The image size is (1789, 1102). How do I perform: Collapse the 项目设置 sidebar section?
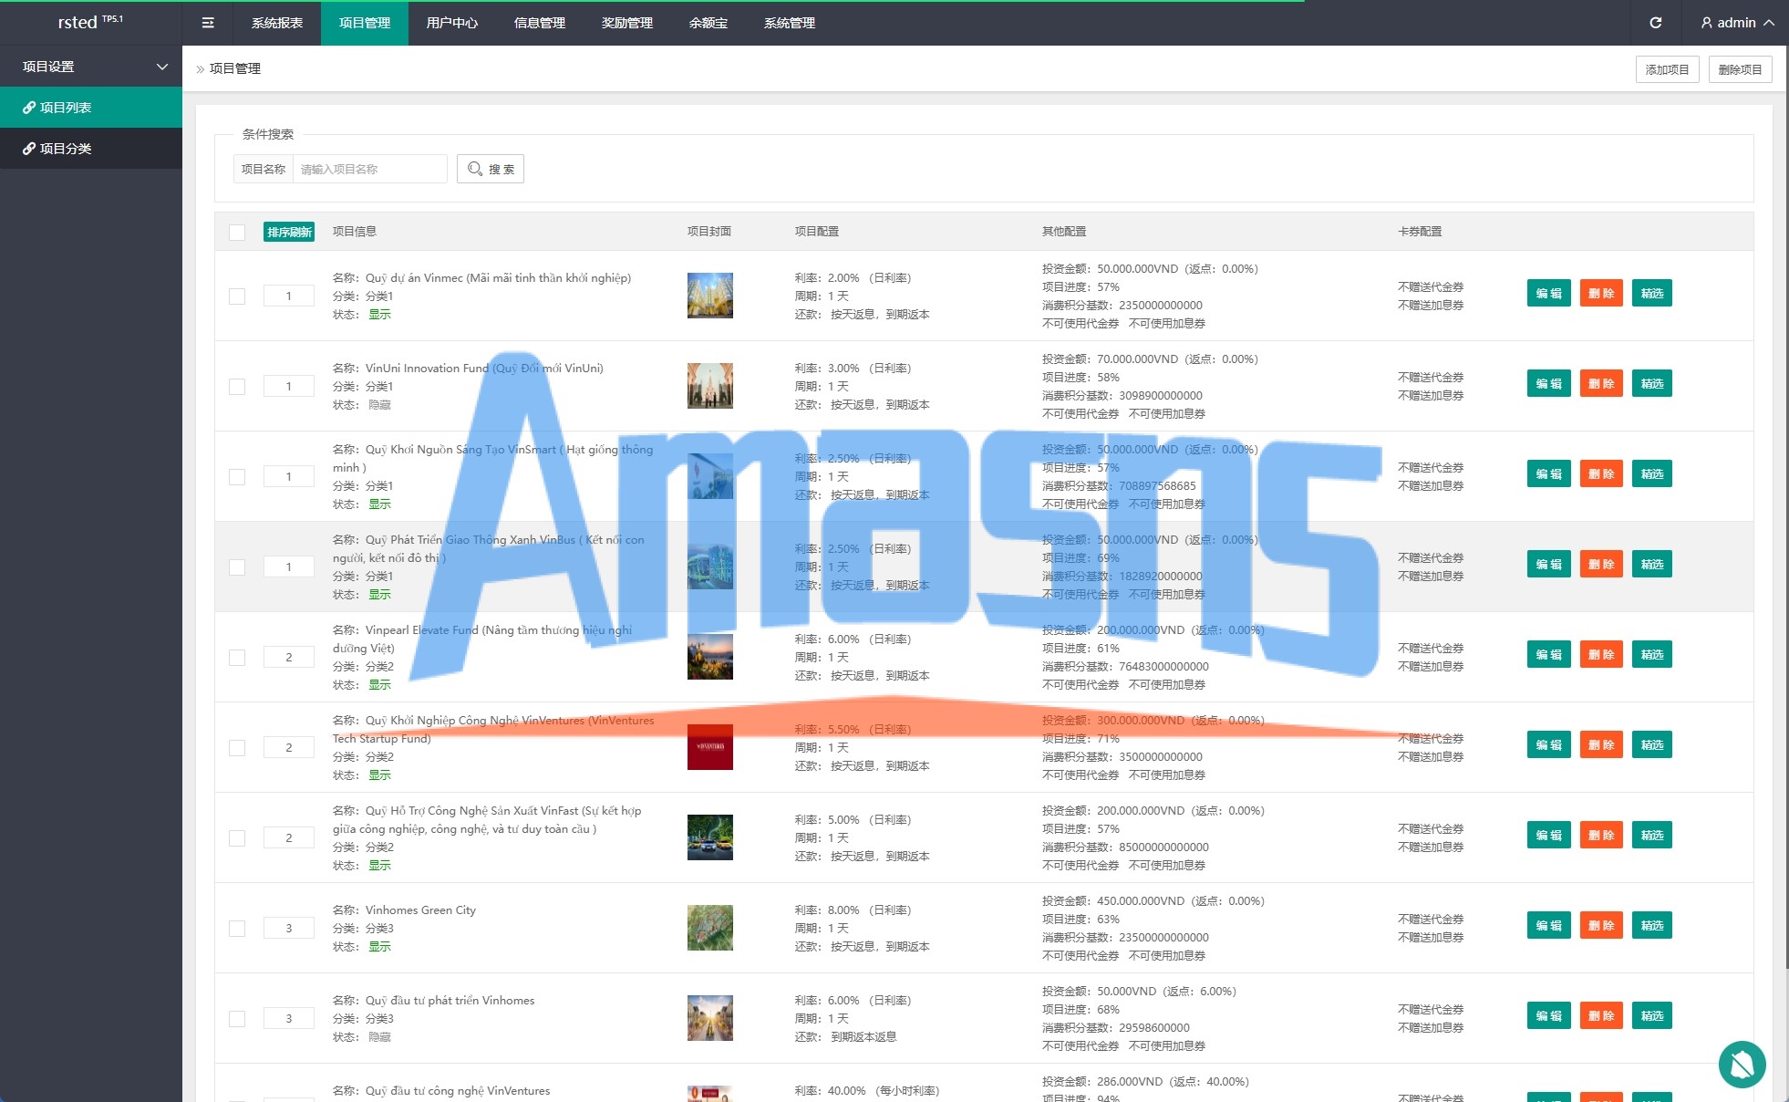(162, 67)
